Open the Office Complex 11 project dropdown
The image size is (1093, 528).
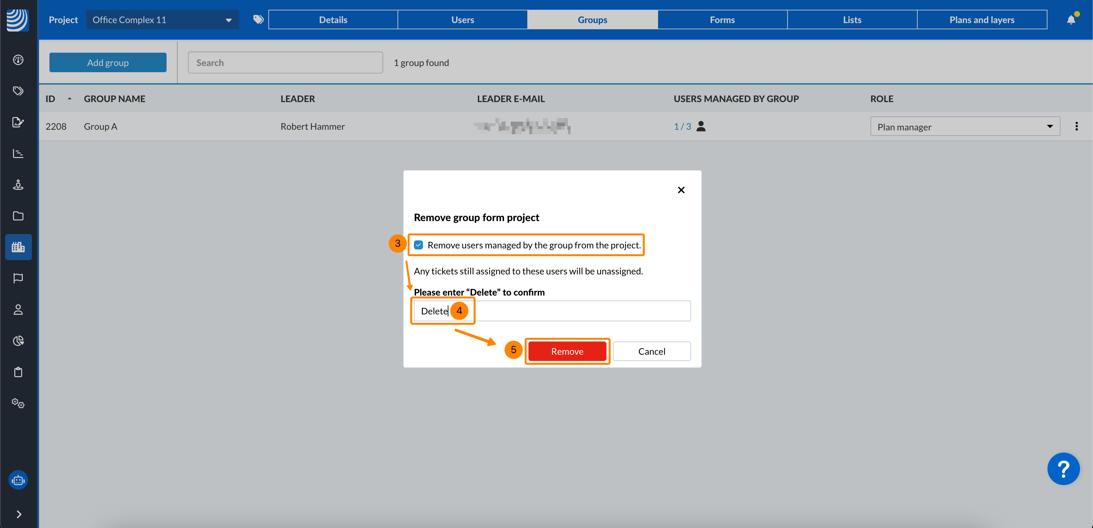click(162, 20)
